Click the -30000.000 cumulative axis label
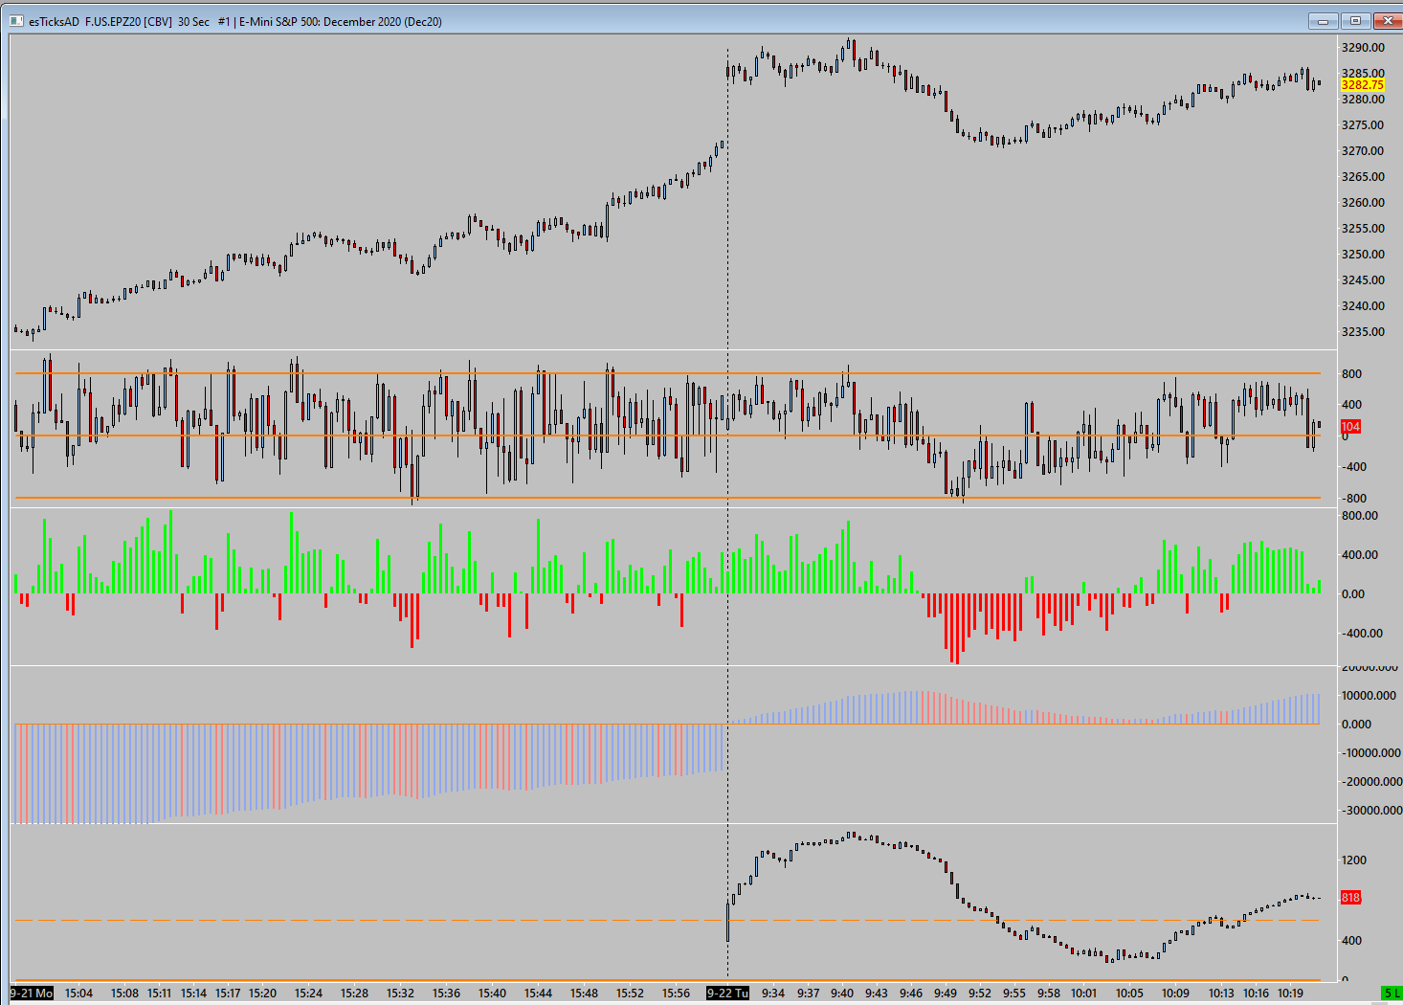Screen dimensions: 1403x1005 1370,811
